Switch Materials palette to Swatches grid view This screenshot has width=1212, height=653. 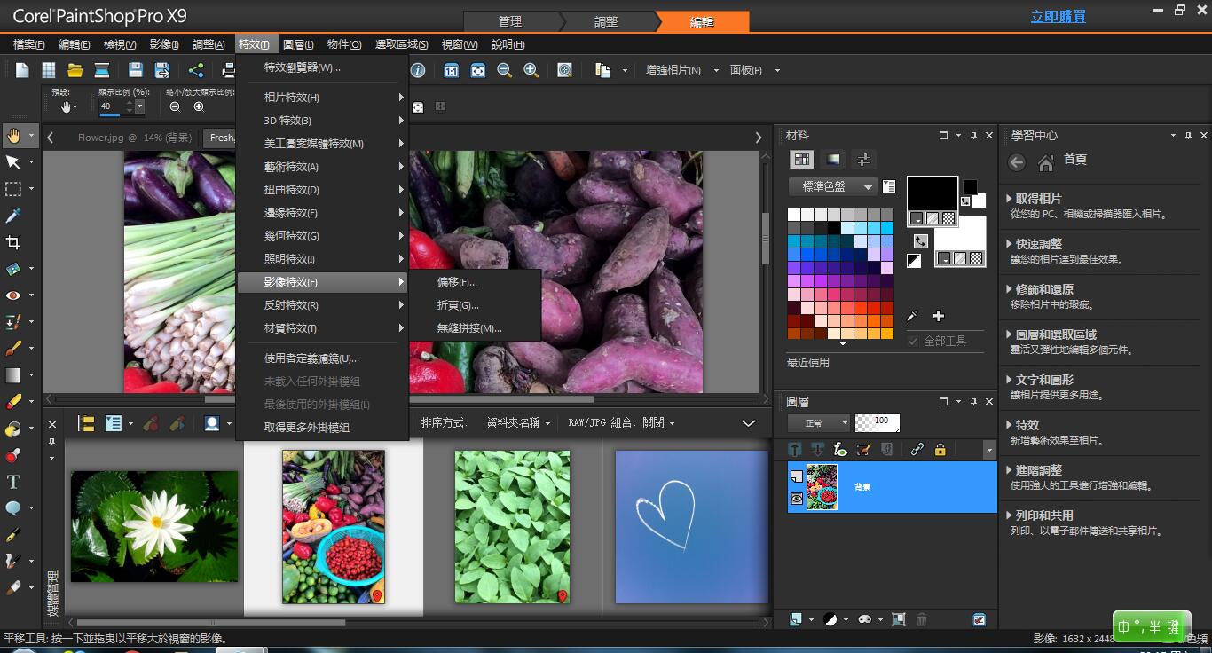[x=802, y=160]
